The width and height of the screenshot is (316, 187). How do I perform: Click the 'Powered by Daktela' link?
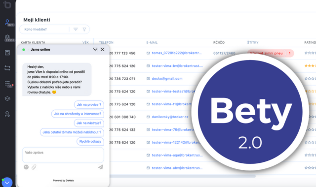[63, 181]
